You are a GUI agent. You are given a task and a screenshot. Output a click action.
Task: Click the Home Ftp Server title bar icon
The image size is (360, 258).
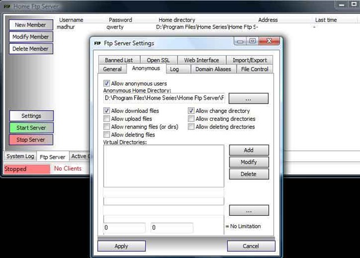[x=7, y=6]
